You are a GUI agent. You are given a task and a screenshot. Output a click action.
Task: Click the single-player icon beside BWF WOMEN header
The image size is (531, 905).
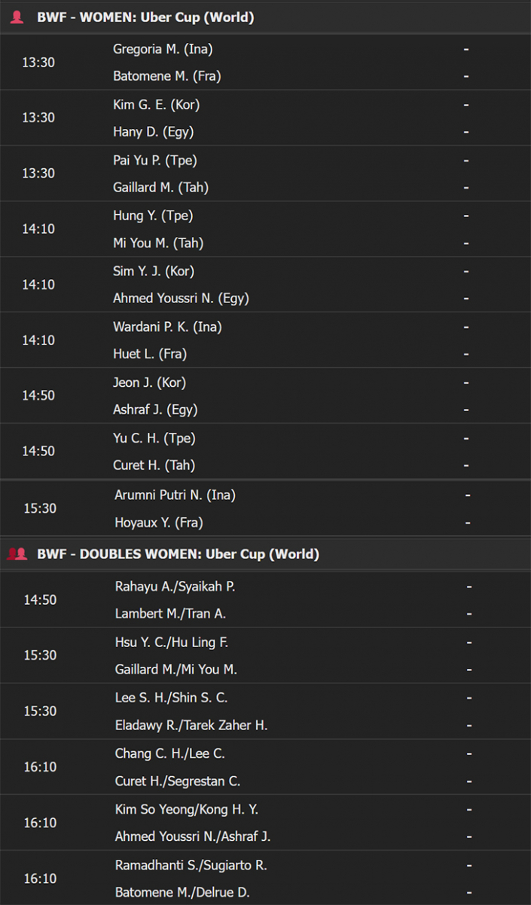(17, 17)
